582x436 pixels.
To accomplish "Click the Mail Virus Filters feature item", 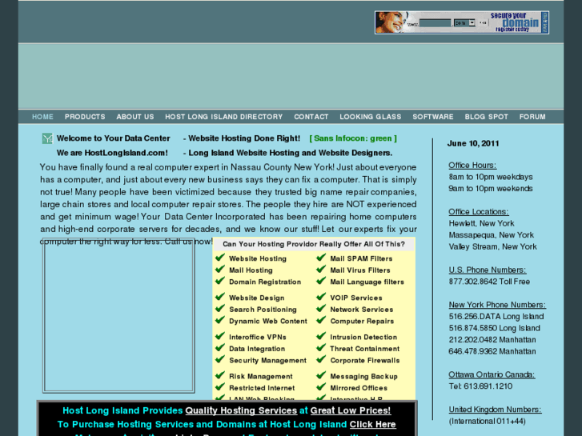I will 360,270.
